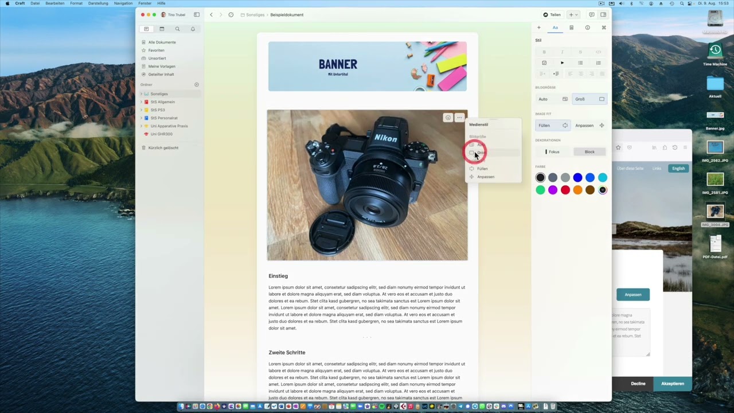Screen dimensions: 734x413
Task: Set image size to Auto
Action: tap(553, 99)
